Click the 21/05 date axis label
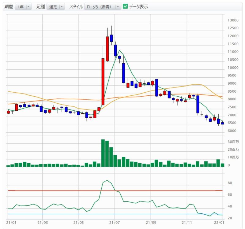 click(78, 223)
